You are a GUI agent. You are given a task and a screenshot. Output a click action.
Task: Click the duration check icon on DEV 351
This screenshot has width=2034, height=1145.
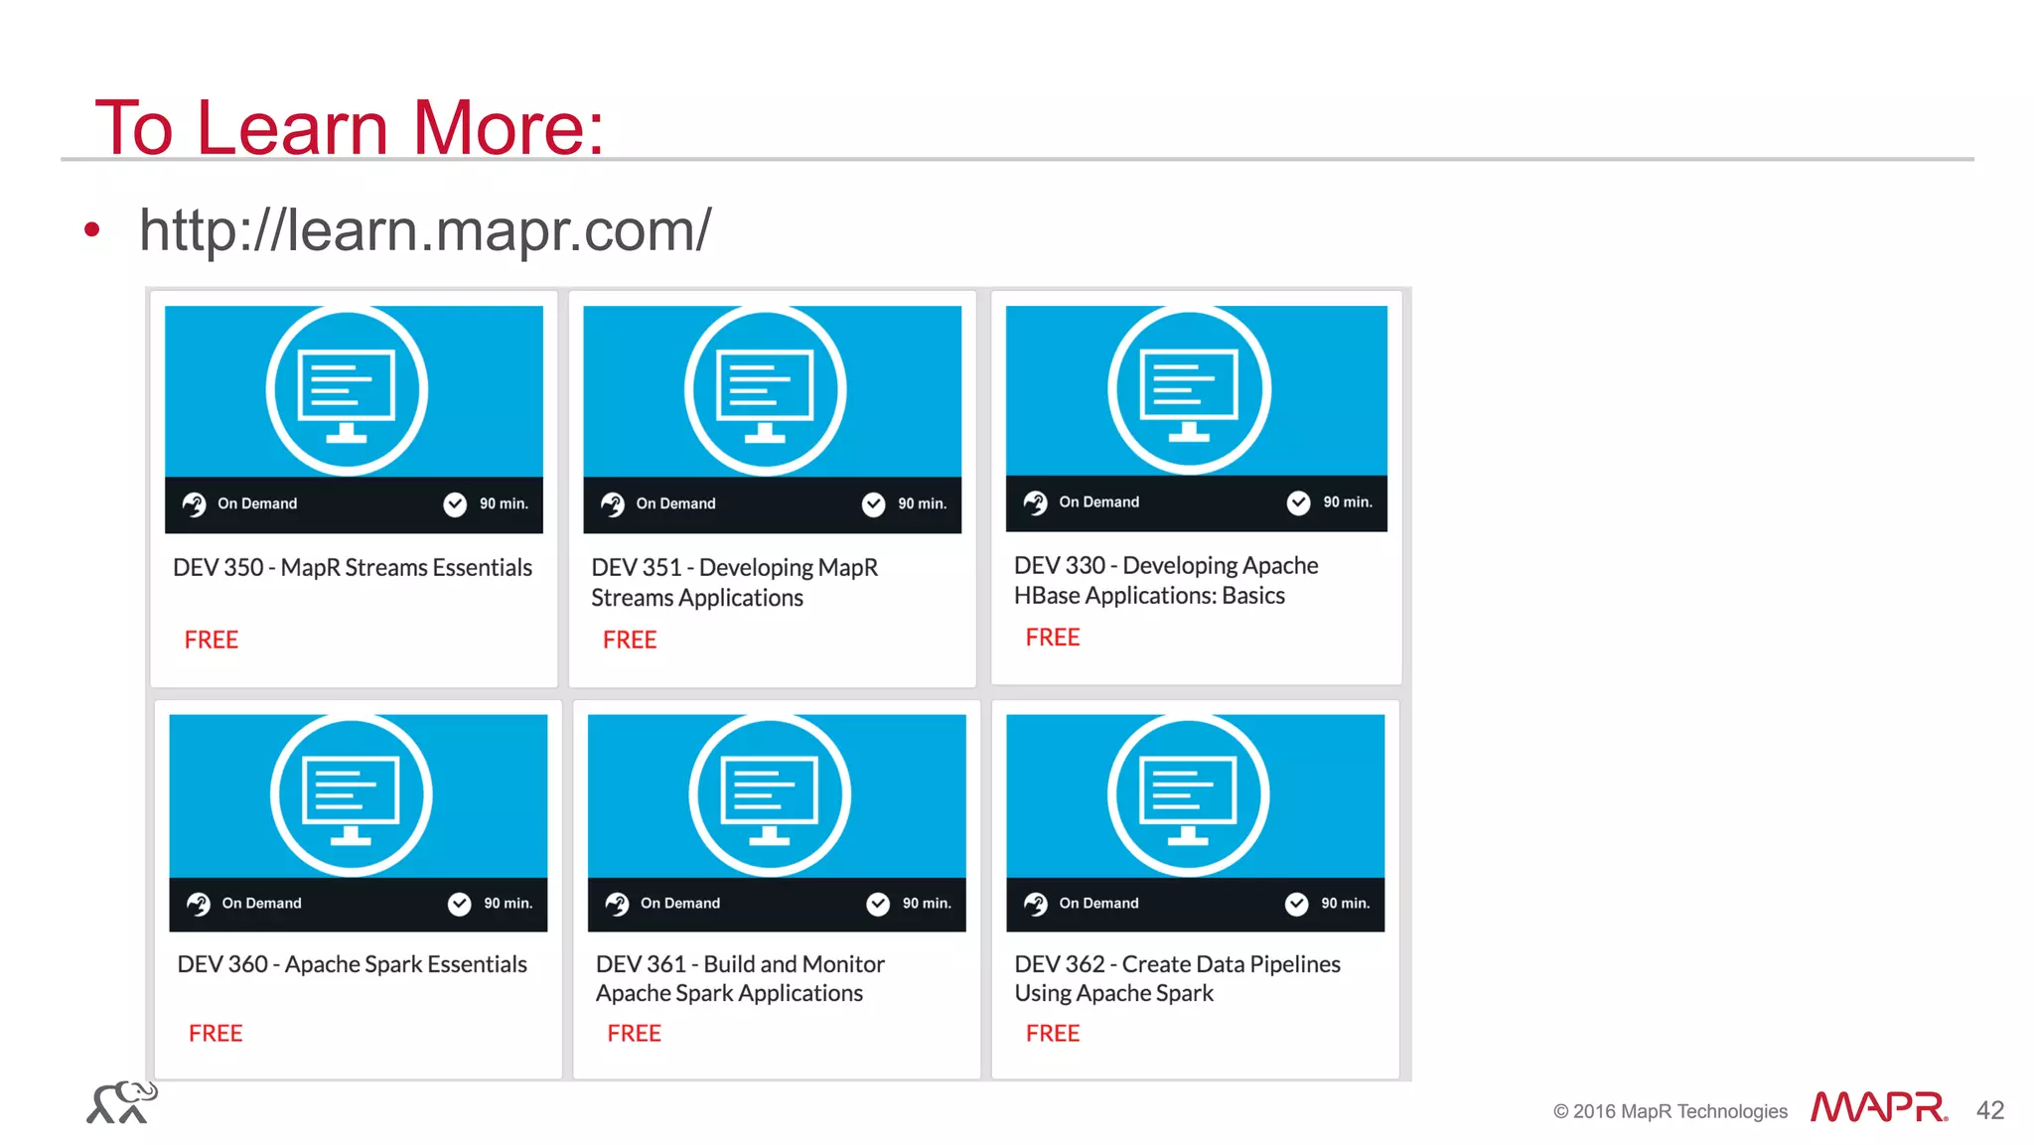[874, 504]
